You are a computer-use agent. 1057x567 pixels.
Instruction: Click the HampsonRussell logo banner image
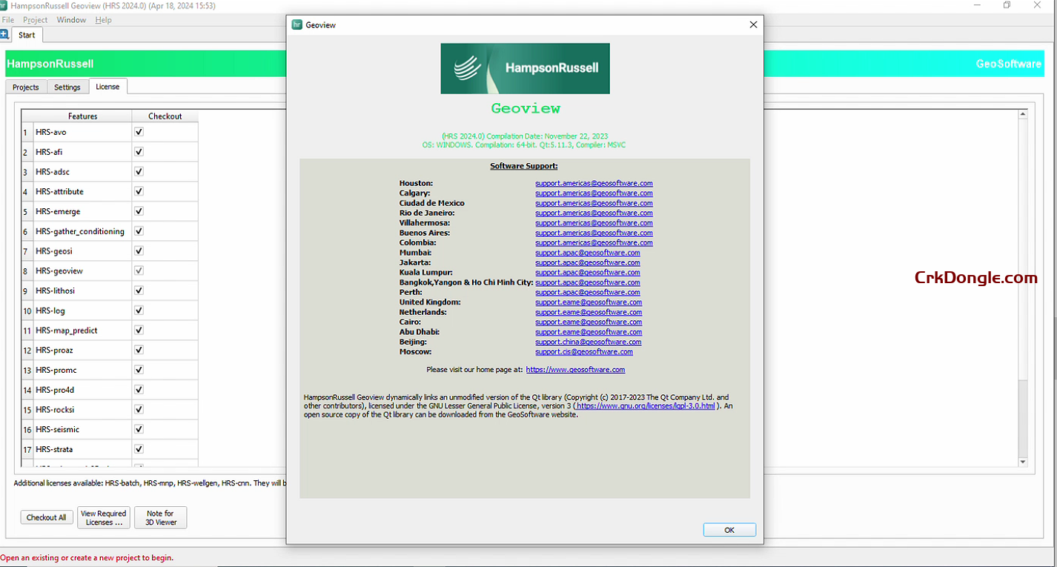coord(525,68)
